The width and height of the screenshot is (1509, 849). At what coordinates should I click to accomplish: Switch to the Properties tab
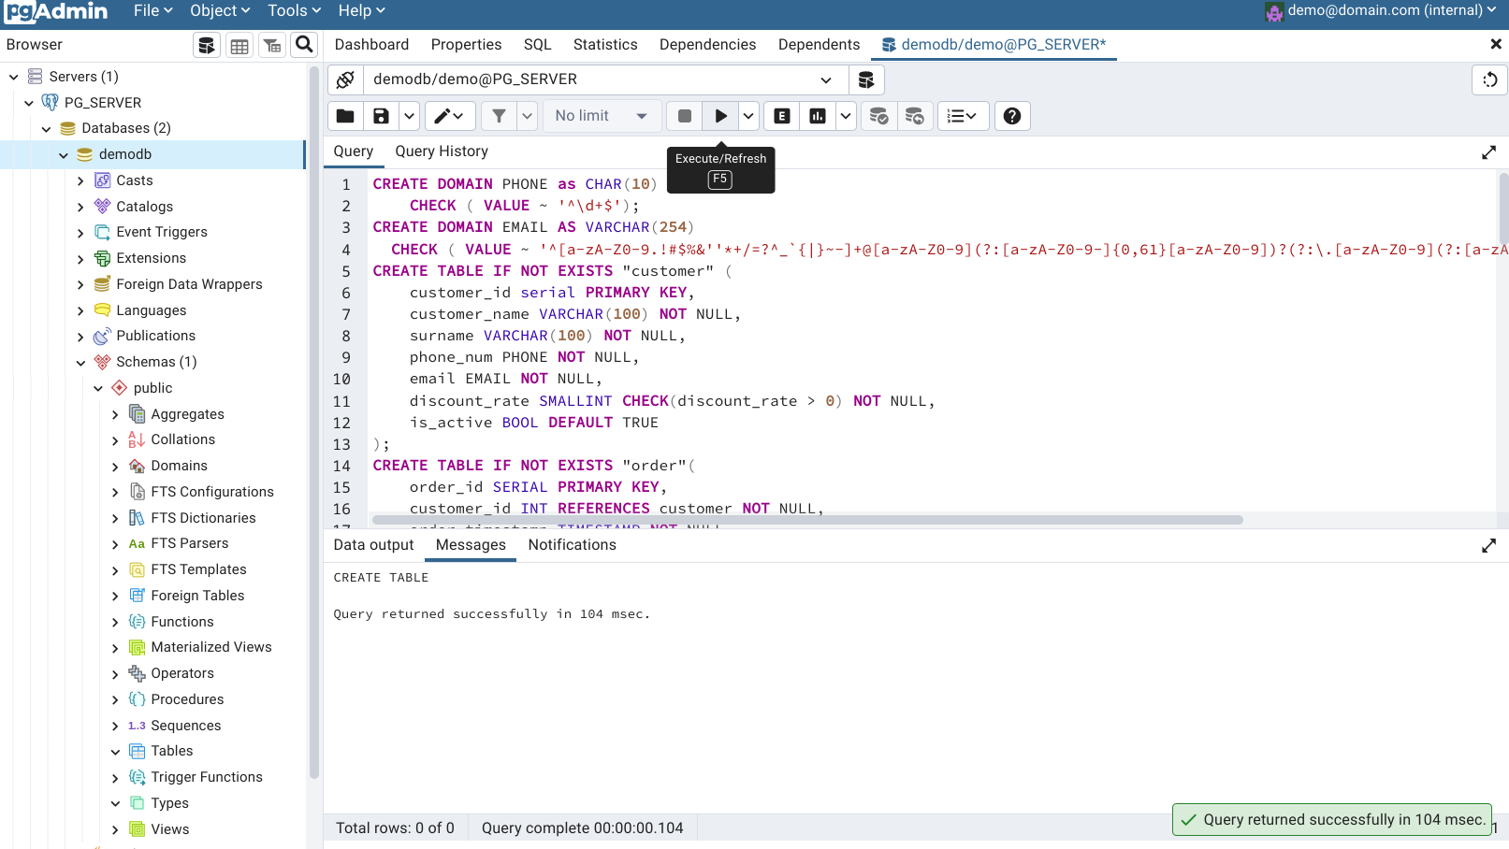(466, 45)
